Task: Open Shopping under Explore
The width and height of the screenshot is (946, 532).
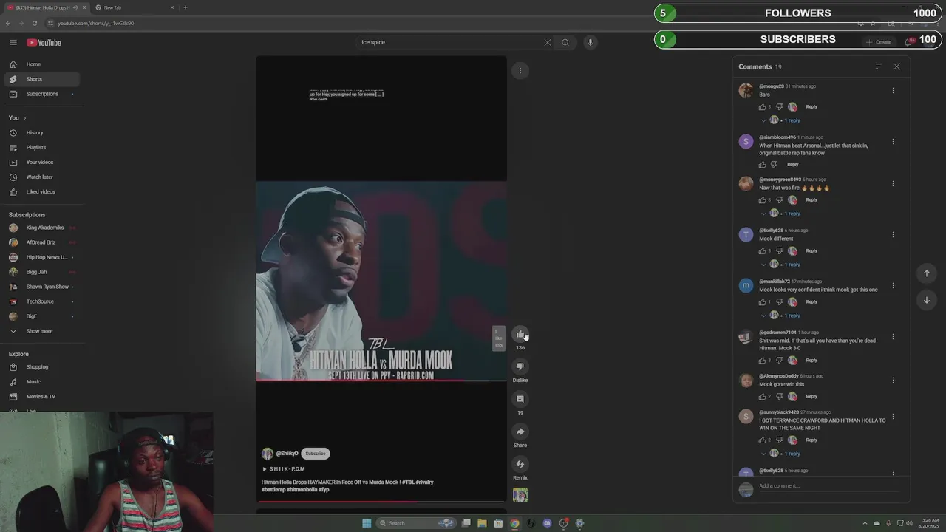Action: coord(42,367)
